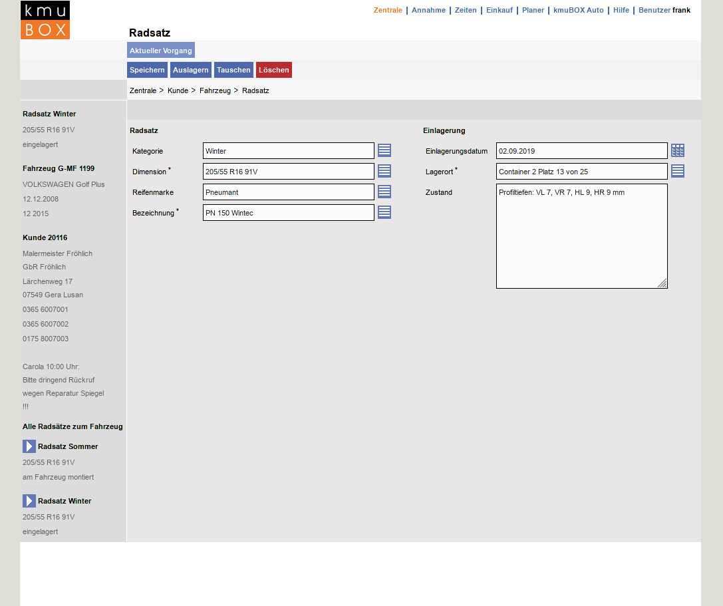Open calendar icon for Einlagerungsdatum

point(678,150)
